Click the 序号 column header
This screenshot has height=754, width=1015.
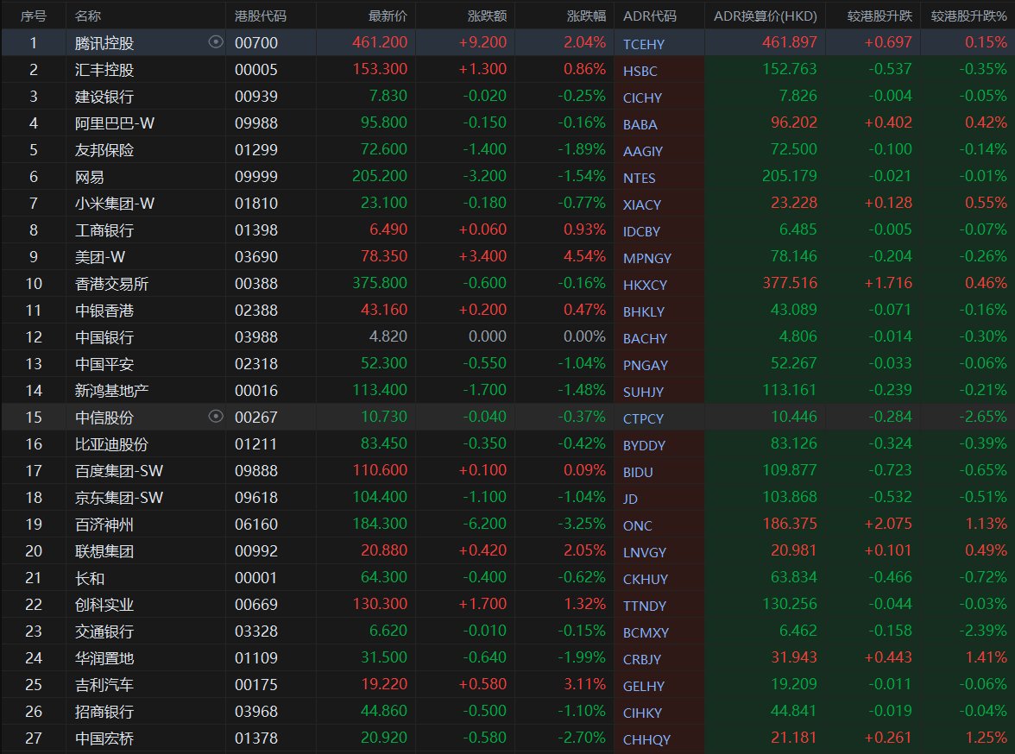point(34,16)
